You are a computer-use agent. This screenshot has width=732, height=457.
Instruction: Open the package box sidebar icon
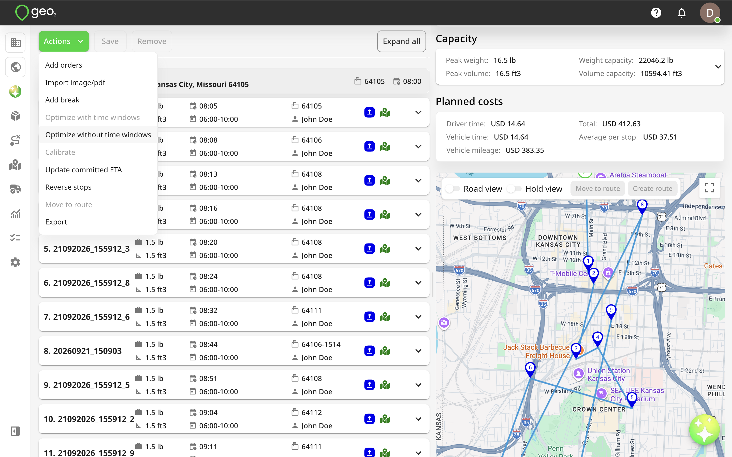pos(15,116)
